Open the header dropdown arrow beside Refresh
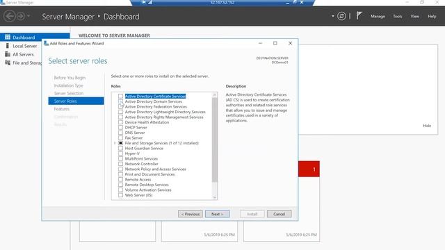 [x=332, y=16]
